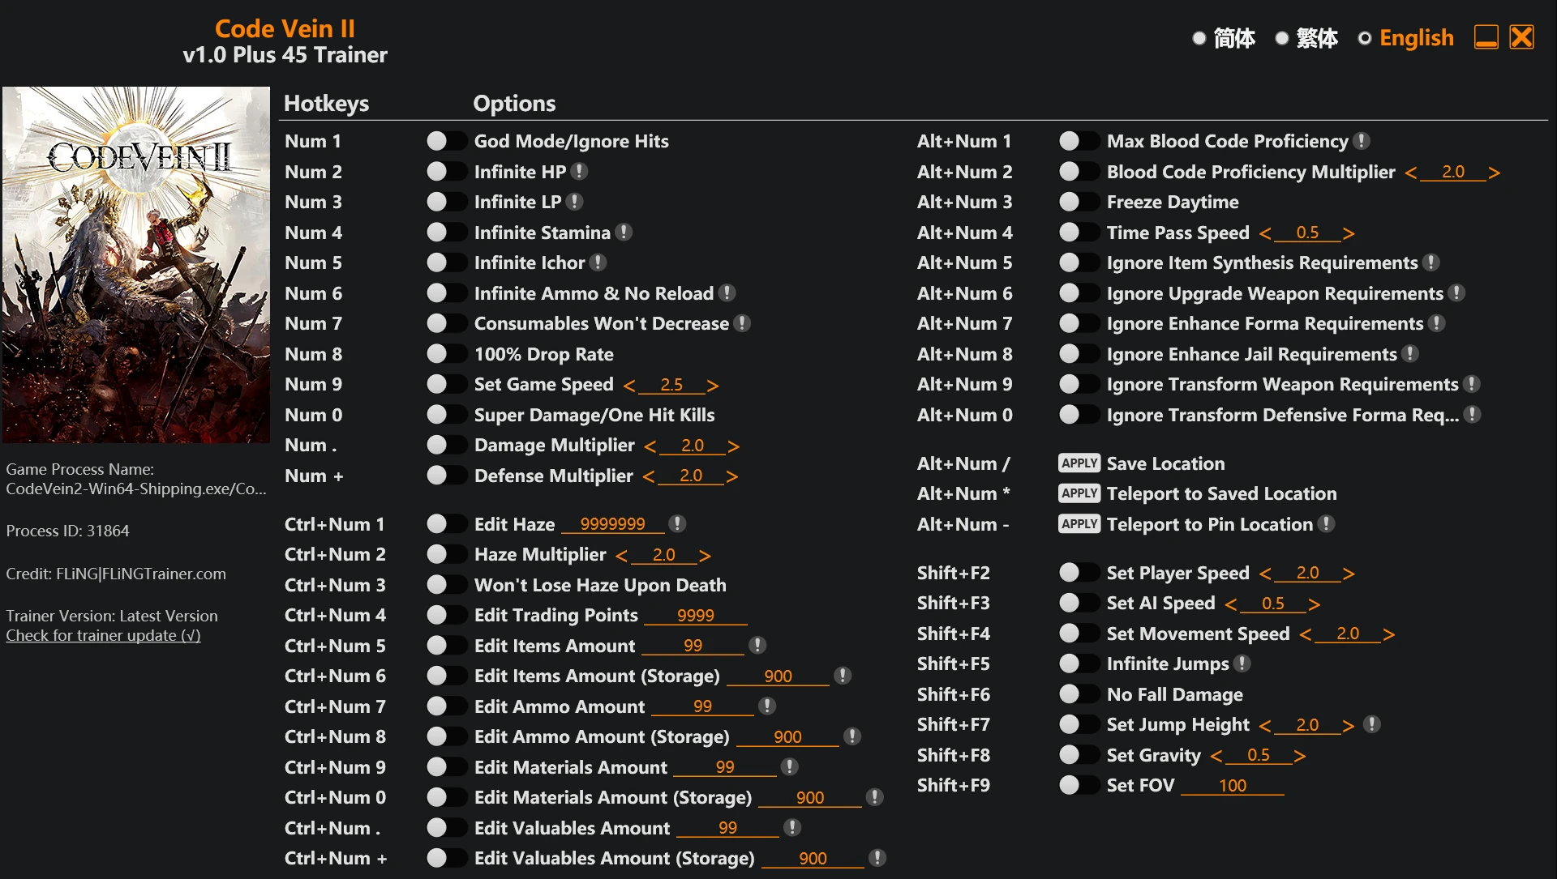Click the minimize-to-tray mini window icon
1557x879 pixels.
tap(1486, 37)
